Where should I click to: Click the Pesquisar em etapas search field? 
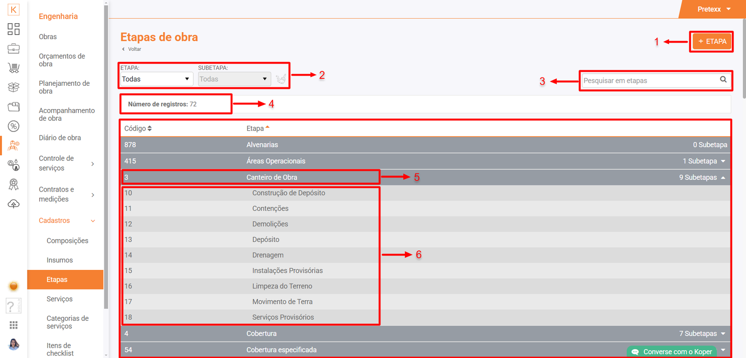(x=649, y=81)
